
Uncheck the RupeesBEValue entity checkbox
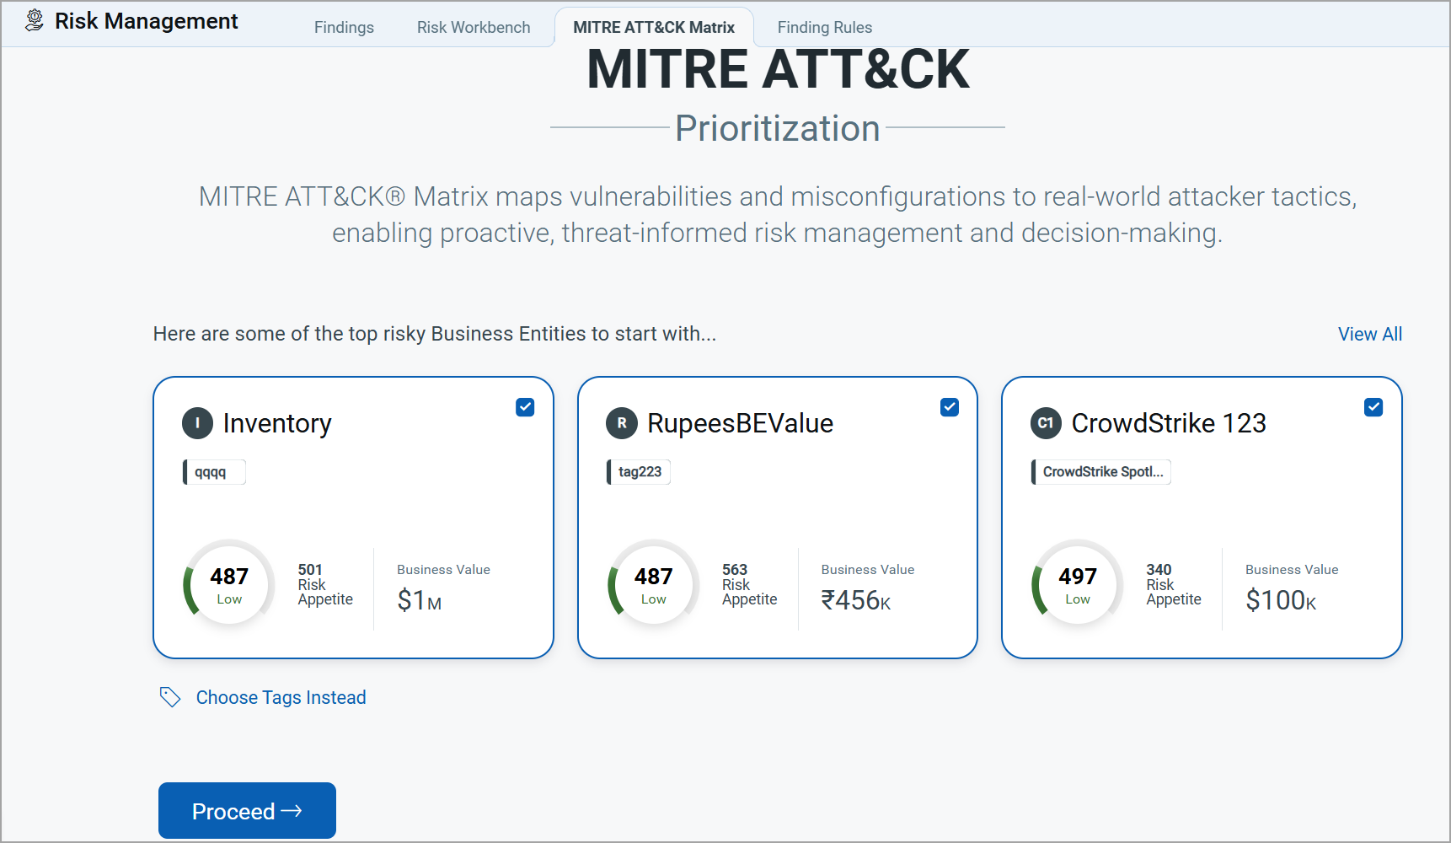949,406
